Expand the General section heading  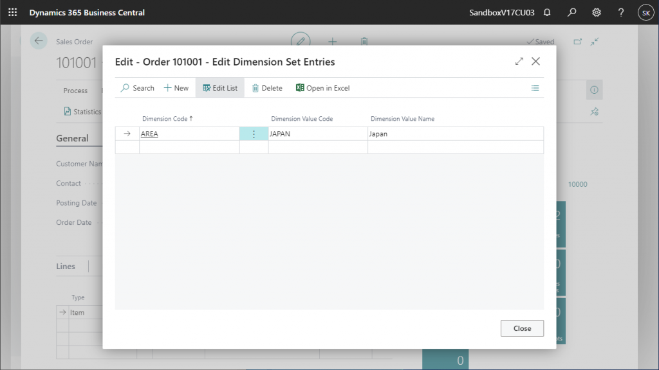72,139
